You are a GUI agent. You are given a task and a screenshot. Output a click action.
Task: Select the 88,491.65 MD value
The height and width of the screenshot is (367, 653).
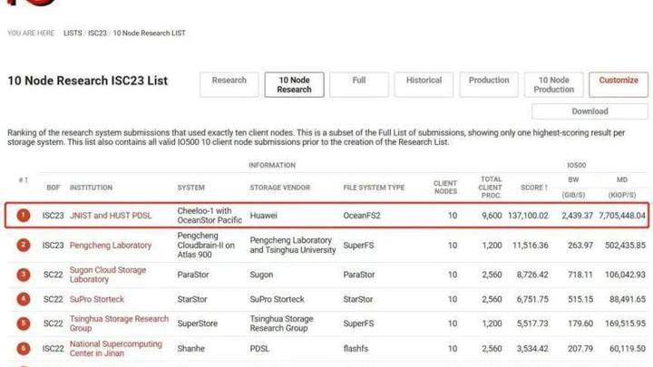tap(628, 299)
